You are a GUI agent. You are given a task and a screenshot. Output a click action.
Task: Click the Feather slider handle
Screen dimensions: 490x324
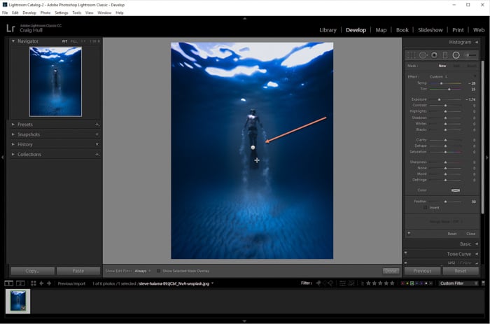pos(446,202)
